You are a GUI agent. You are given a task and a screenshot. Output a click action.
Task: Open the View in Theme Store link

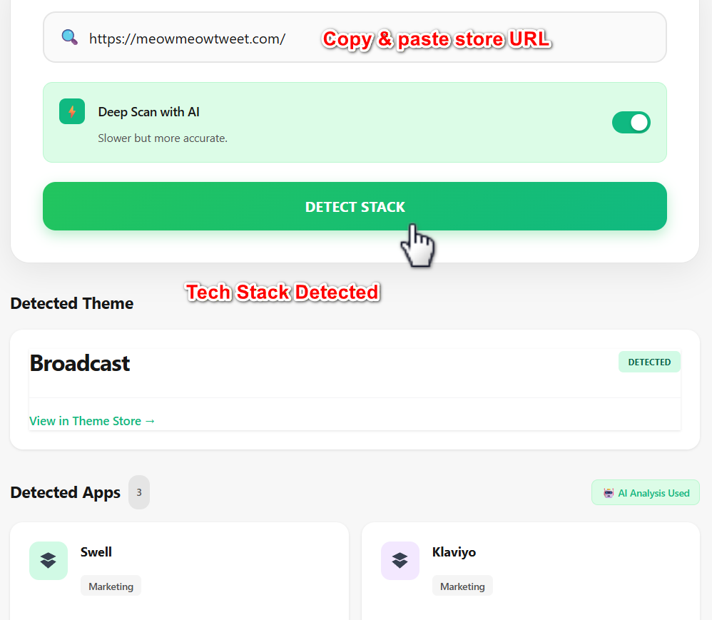pyautogui.click(x=92, y=421)
